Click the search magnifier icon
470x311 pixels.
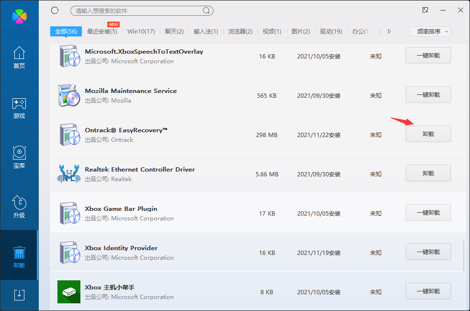pos(206,11)
